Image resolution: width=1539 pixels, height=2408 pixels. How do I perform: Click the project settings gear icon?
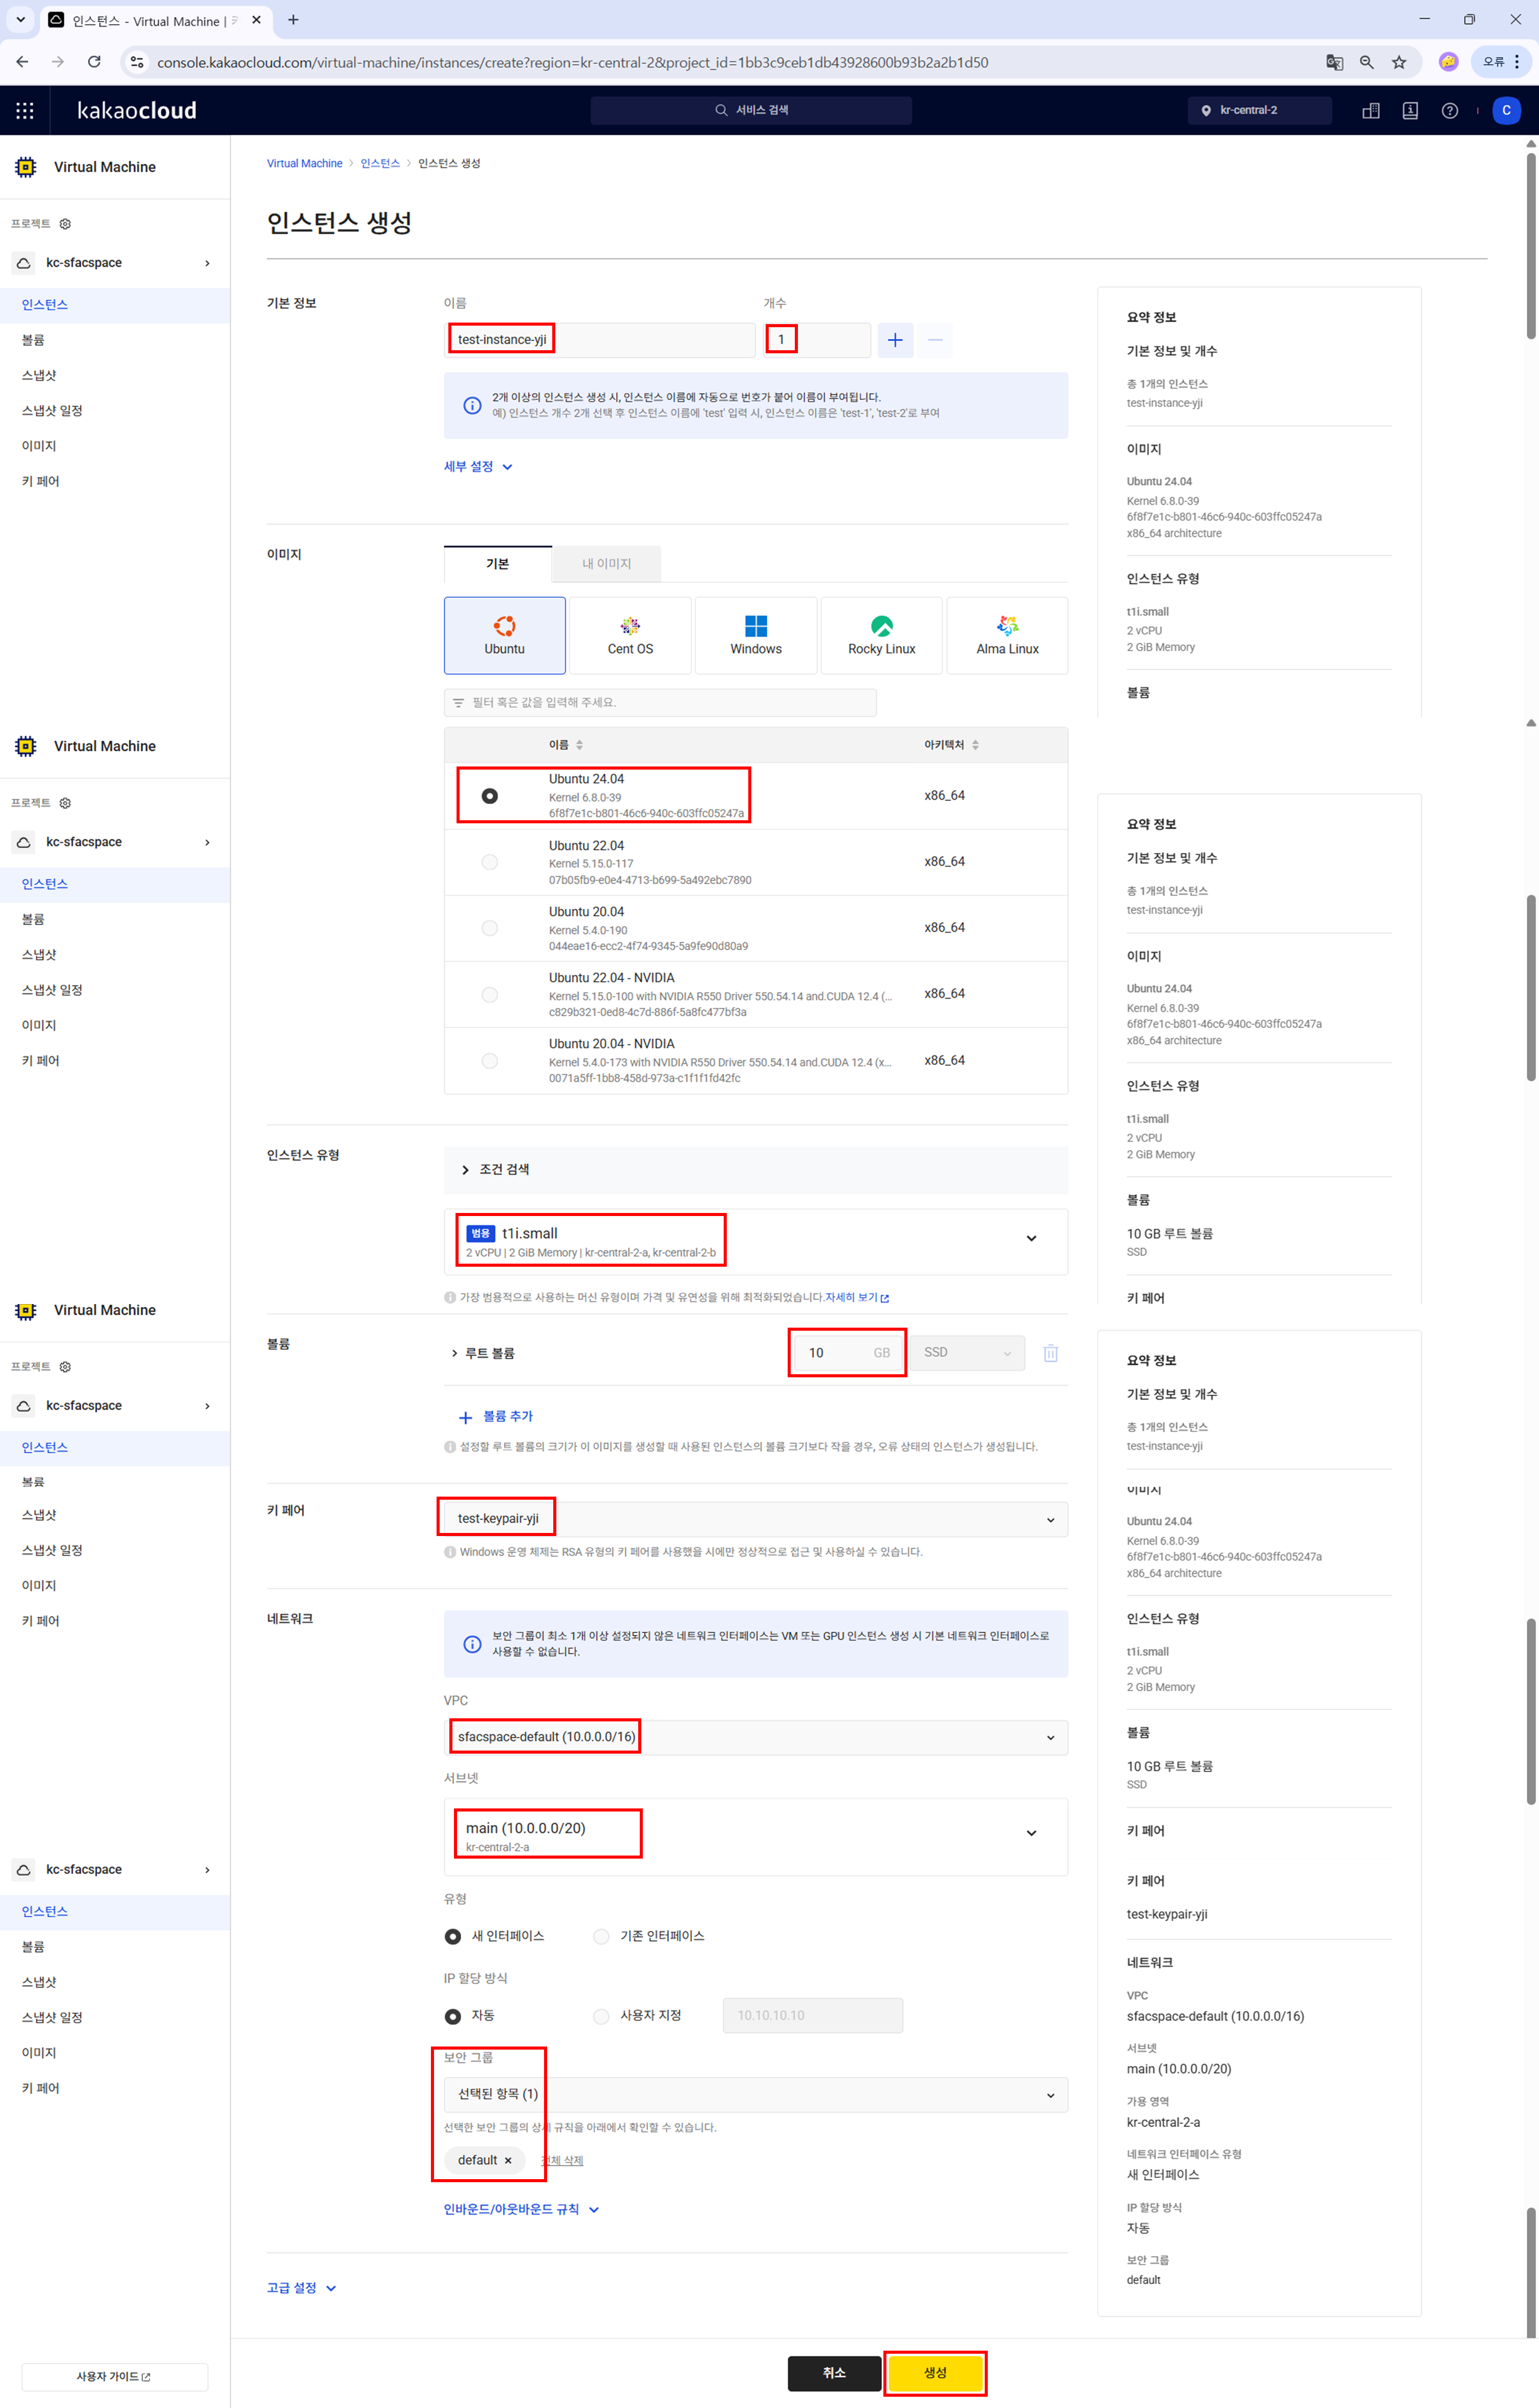(x=65, y=224)
